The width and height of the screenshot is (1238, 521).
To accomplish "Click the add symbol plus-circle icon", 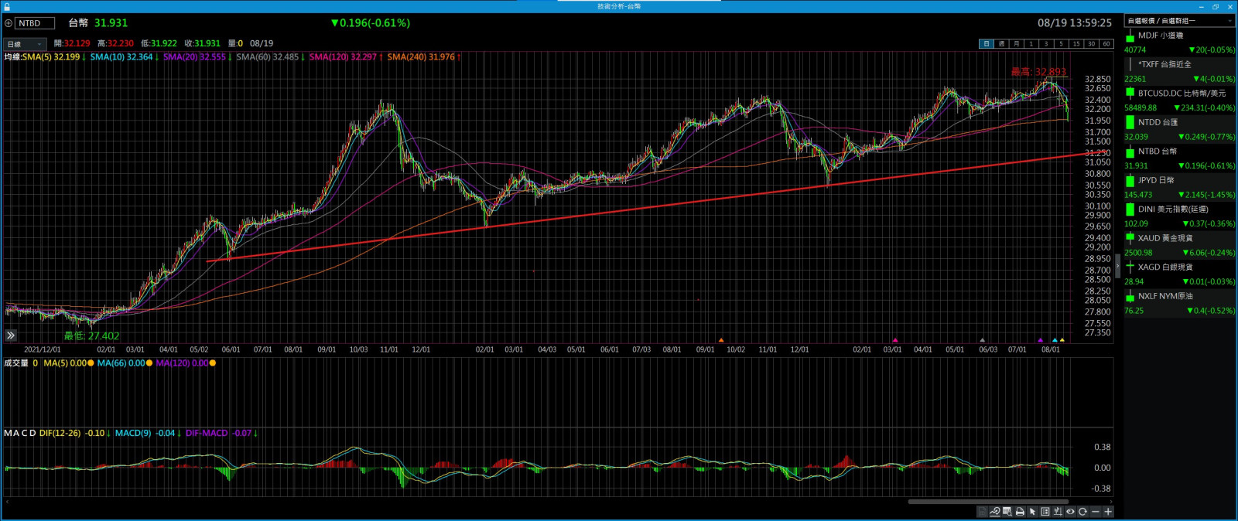I will coord(9,23).
